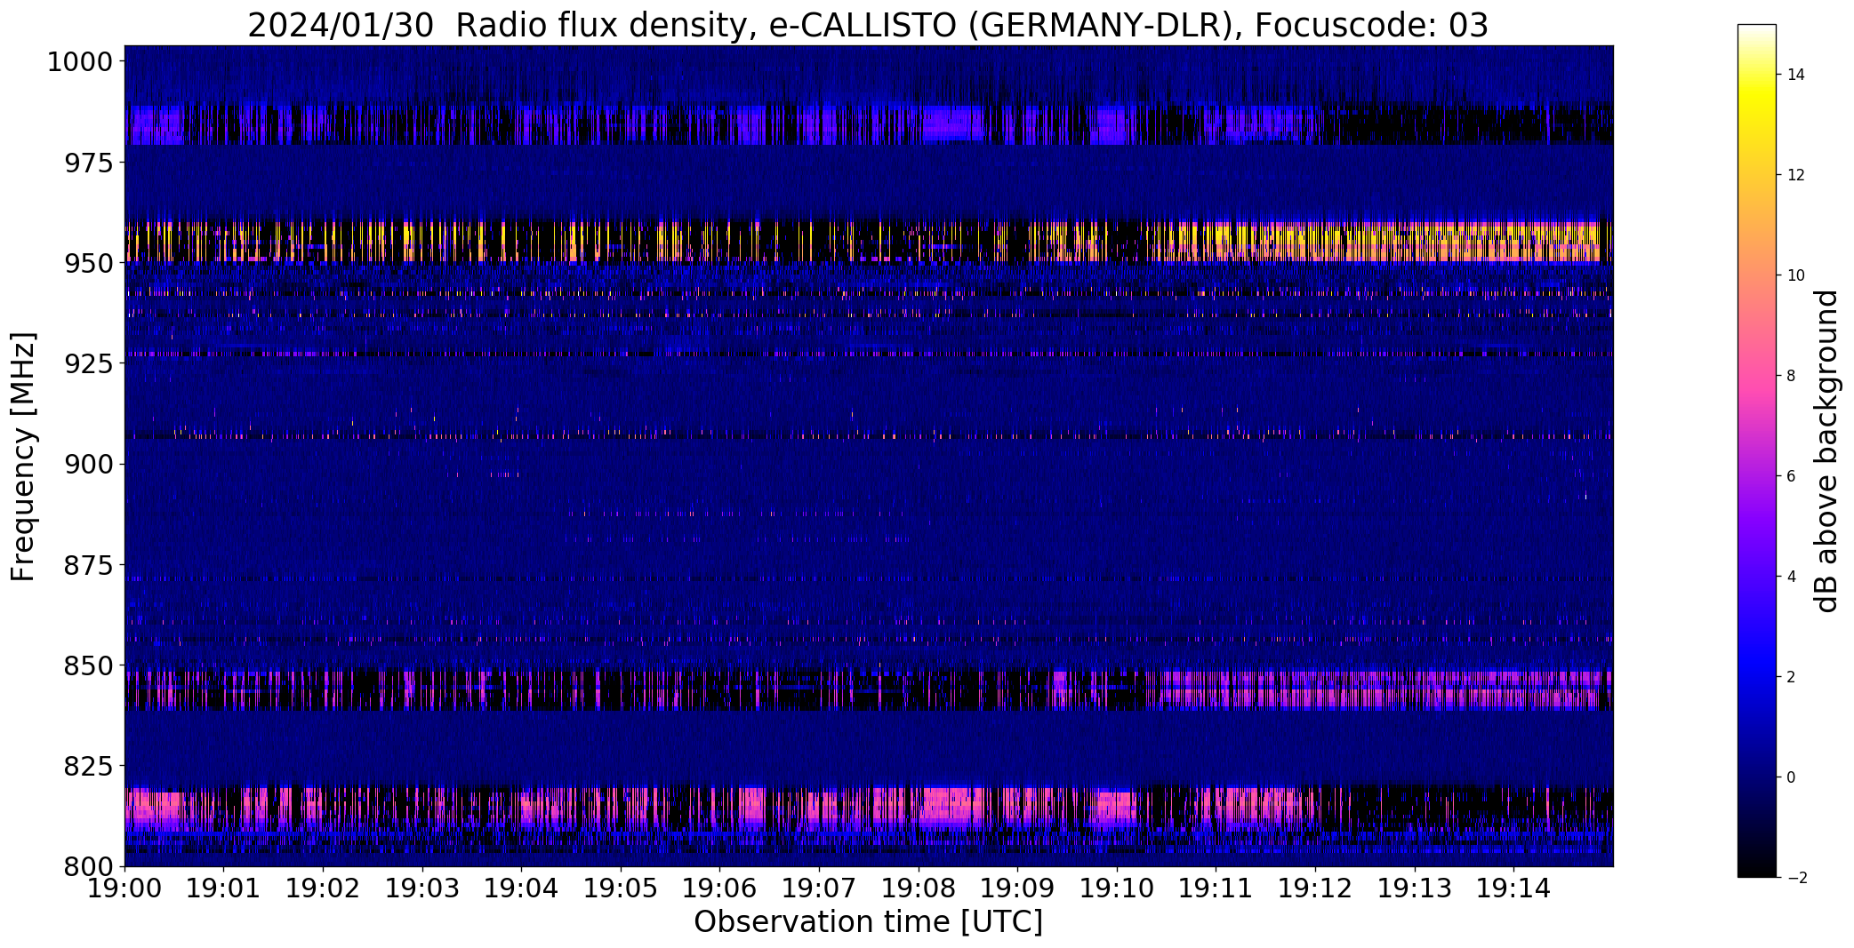This screenshot has width=1854, height=948.
Task: Click the 19:02 time tick label
Action: tap(323, 888)
